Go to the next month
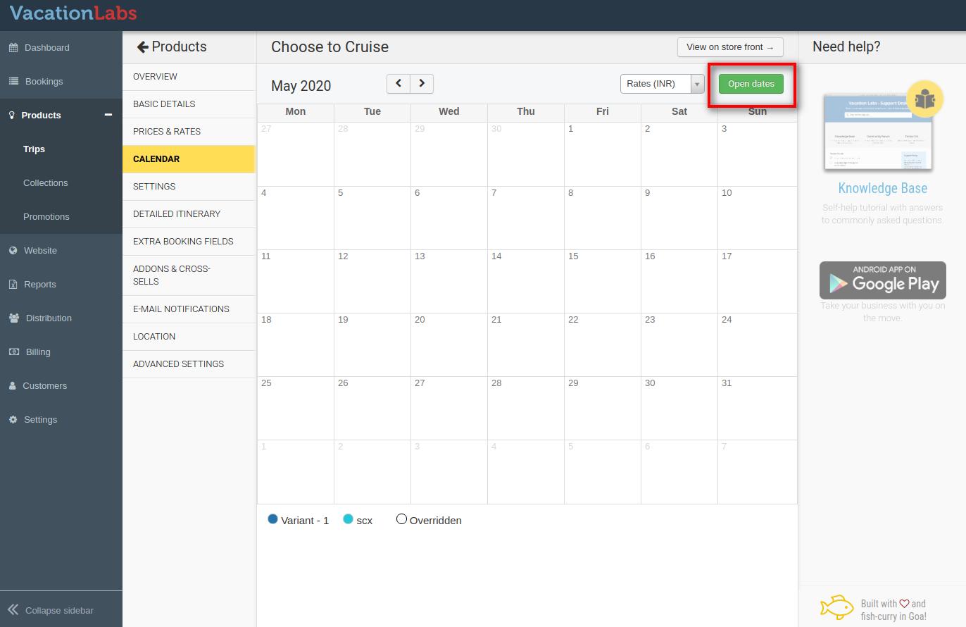Viewport: 966px width, 627px height. 422,83
